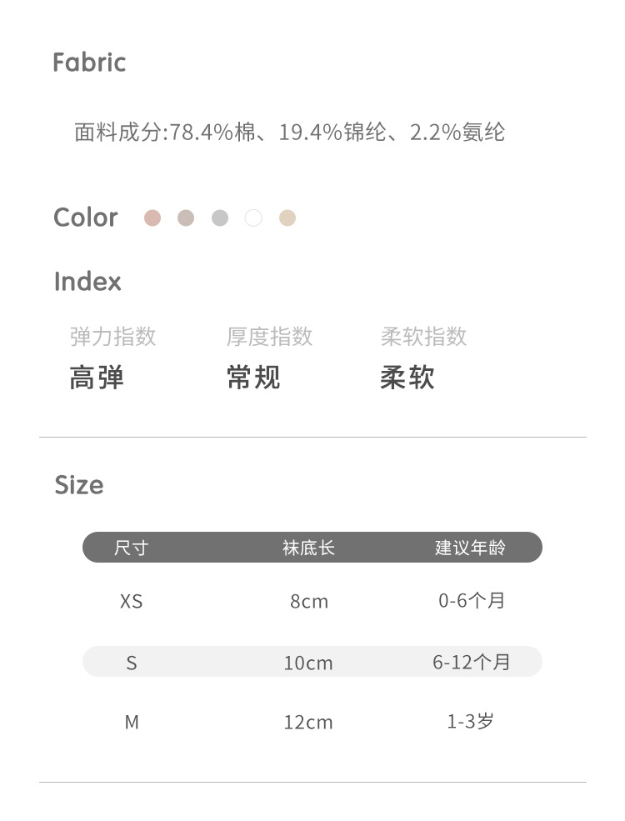Image resolution: width=625 pixels, height=821 pixels.
Task: Select the beige cream color swatch
Action: (287, 218)
